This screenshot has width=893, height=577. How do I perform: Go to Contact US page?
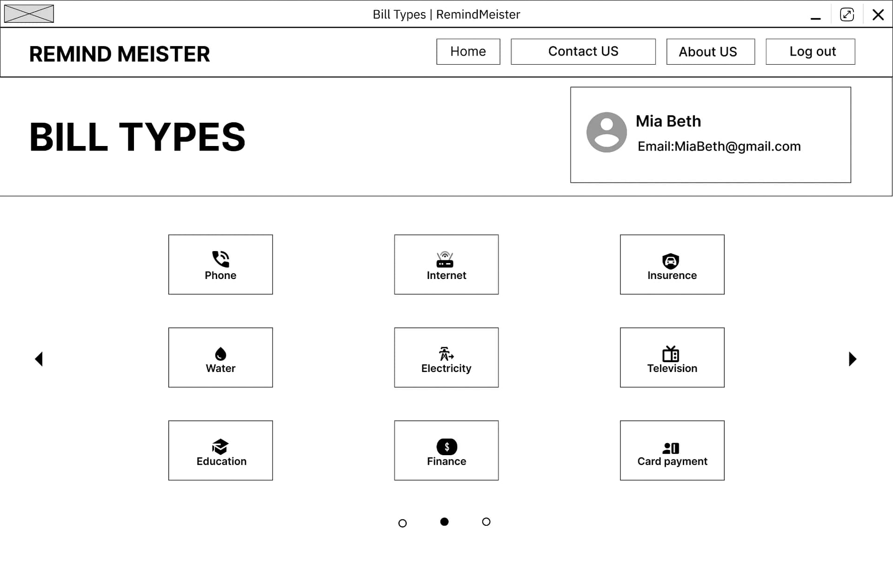(x=583, y=52)
